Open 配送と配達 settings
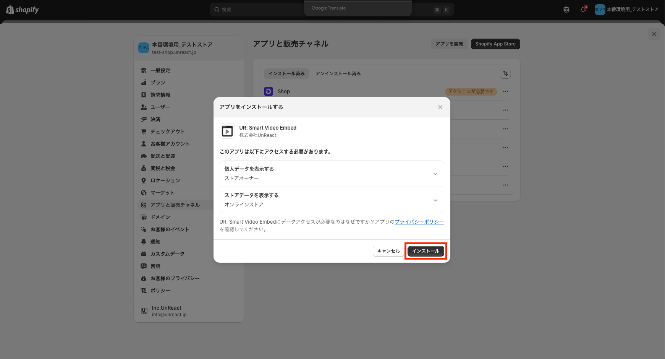This screenshot has height=359, width=665. (x=189, y=156)
